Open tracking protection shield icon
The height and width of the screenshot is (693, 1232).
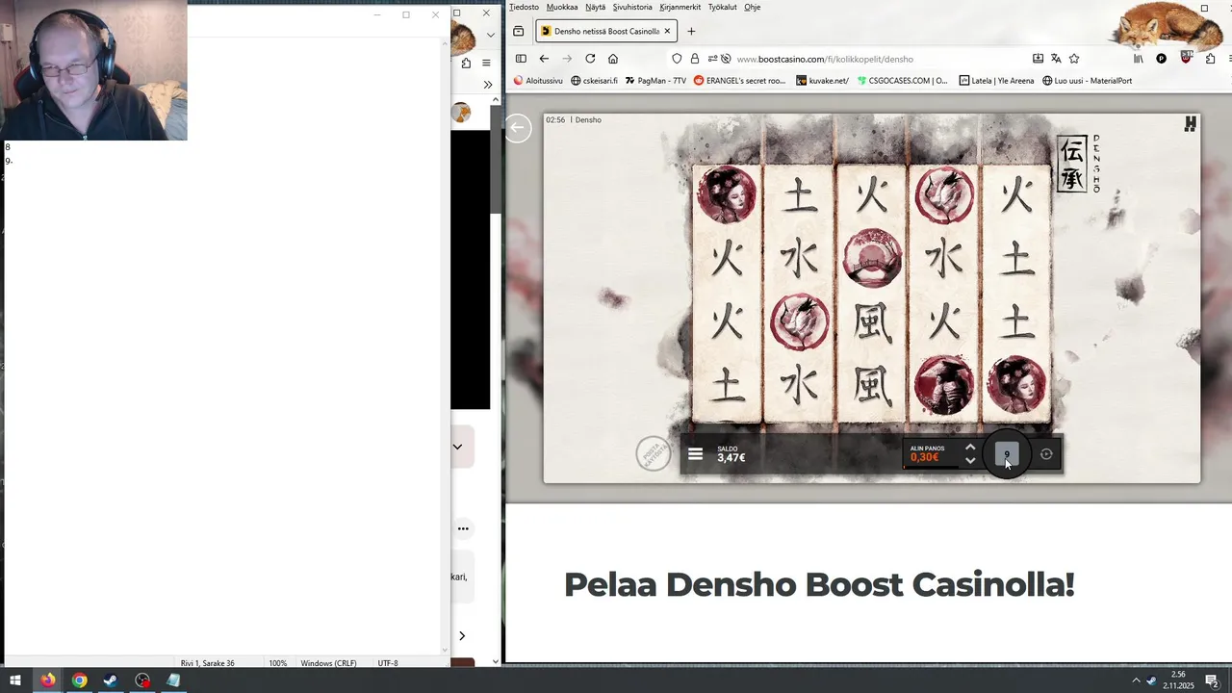tap(677, 59)
